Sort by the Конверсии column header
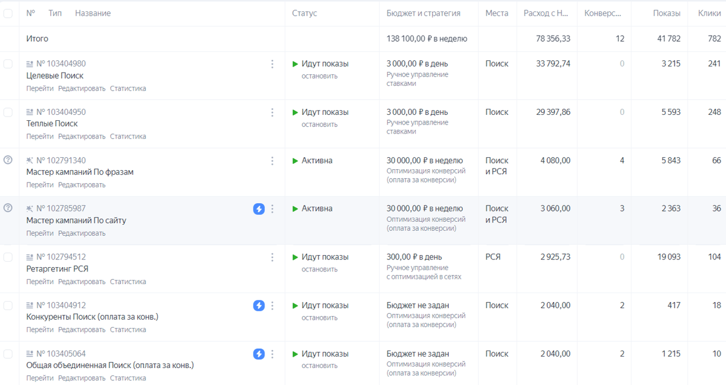This screenshot has height=385, width=726. (603, 13)
